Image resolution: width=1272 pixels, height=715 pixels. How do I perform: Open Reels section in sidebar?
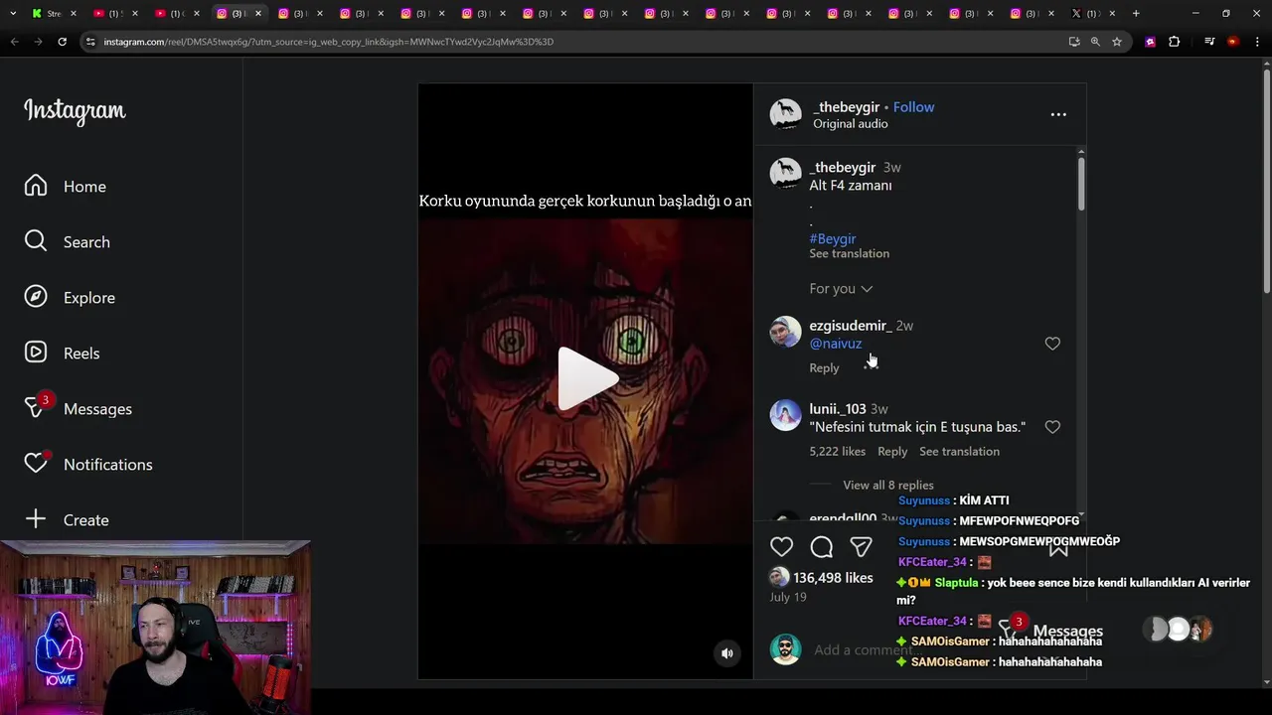[x=62, y=354]
